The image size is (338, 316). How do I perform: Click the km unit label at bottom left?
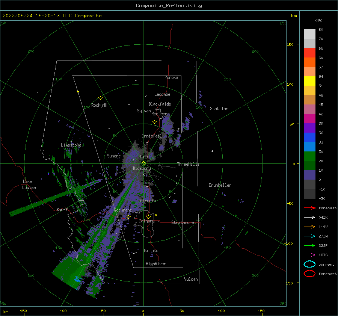[x=5, y=312]
